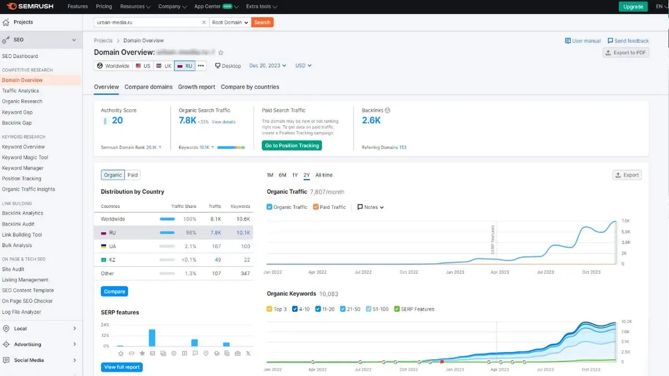This screenshot has height=376, width=669.
Task: Select the 1Y time range
Action: click(295, 175)
